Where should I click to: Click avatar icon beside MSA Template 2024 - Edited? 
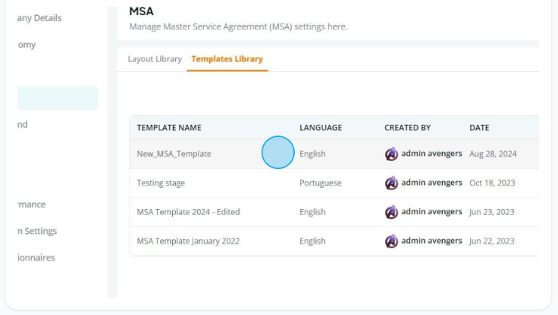tap(391, 212)
